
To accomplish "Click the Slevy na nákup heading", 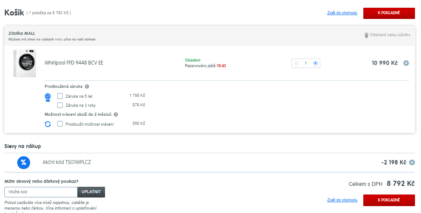I will point(22,146).
